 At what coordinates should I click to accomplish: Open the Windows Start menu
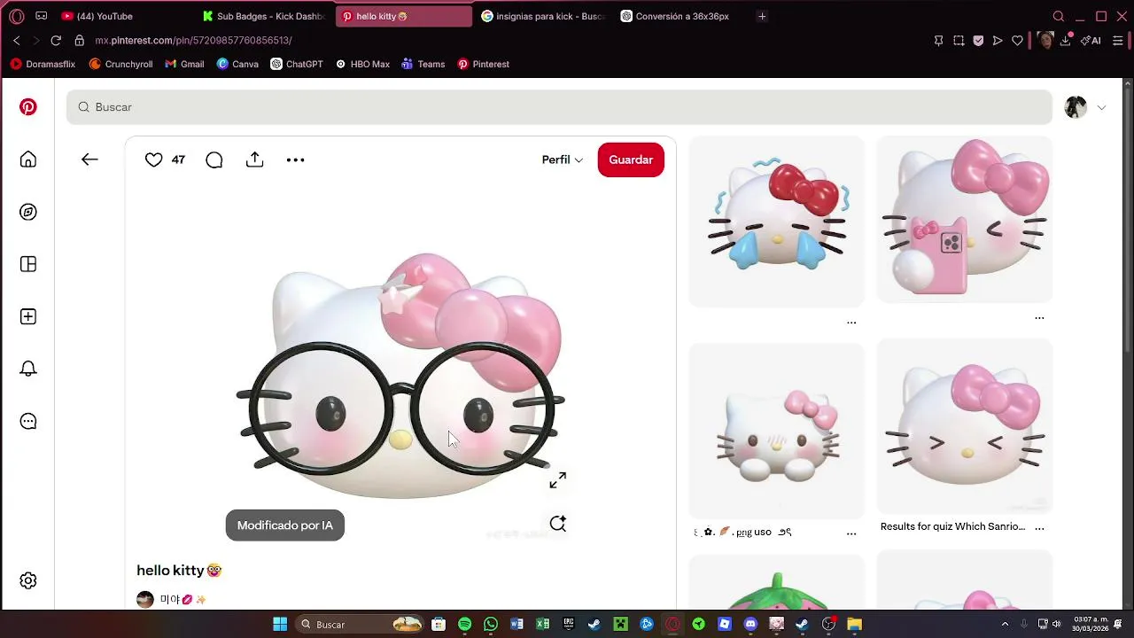click(280, 624)
